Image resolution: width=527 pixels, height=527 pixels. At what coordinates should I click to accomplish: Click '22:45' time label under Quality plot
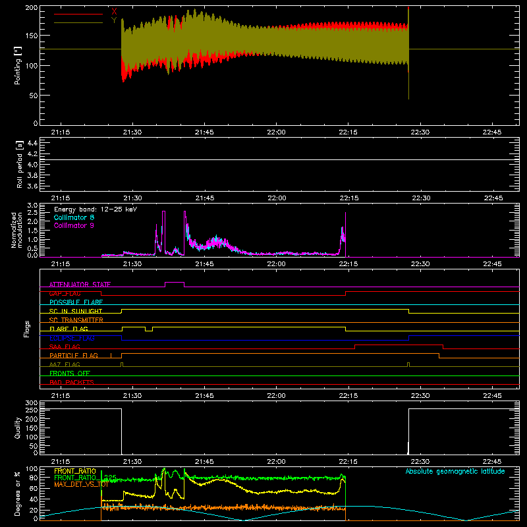[x=492, y=462]
